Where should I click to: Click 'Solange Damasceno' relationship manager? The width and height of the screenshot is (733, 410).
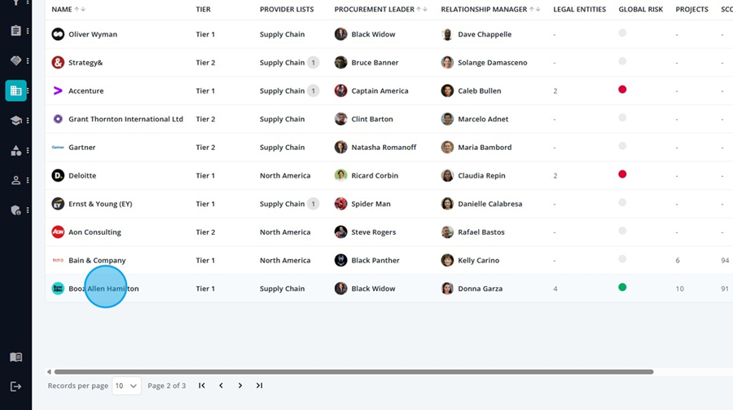[492, 62]
